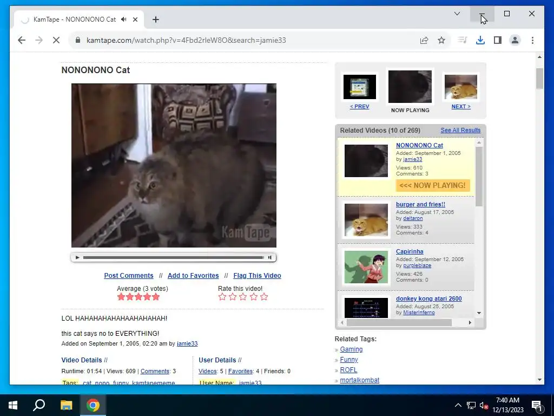Open the Favorites link in User Details
Viewport: 554px width, 416px height.
coord(240,371)
